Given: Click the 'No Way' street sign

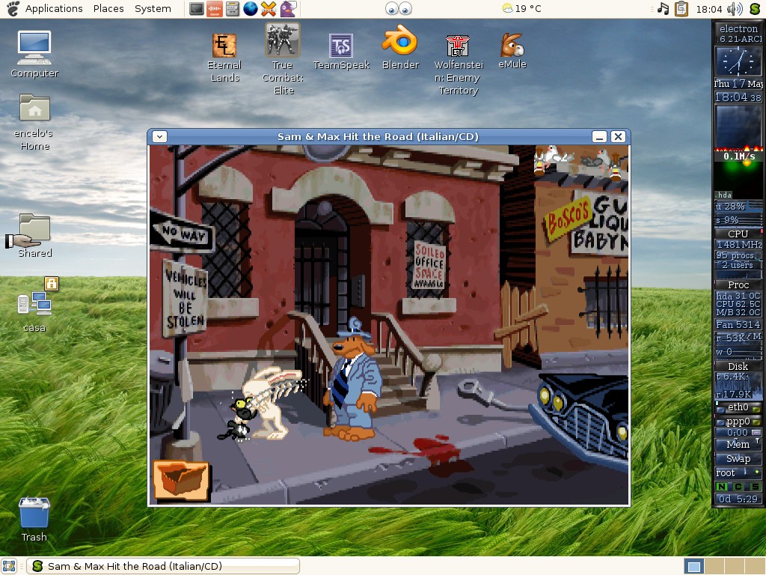Looking at the screenshot, I should pos(182,231).
